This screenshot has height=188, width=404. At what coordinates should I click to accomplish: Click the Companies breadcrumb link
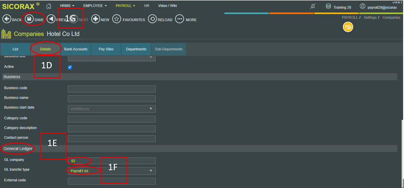(392, 17)
